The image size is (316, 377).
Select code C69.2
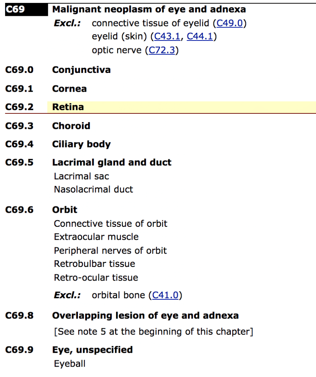coord(19,107)
